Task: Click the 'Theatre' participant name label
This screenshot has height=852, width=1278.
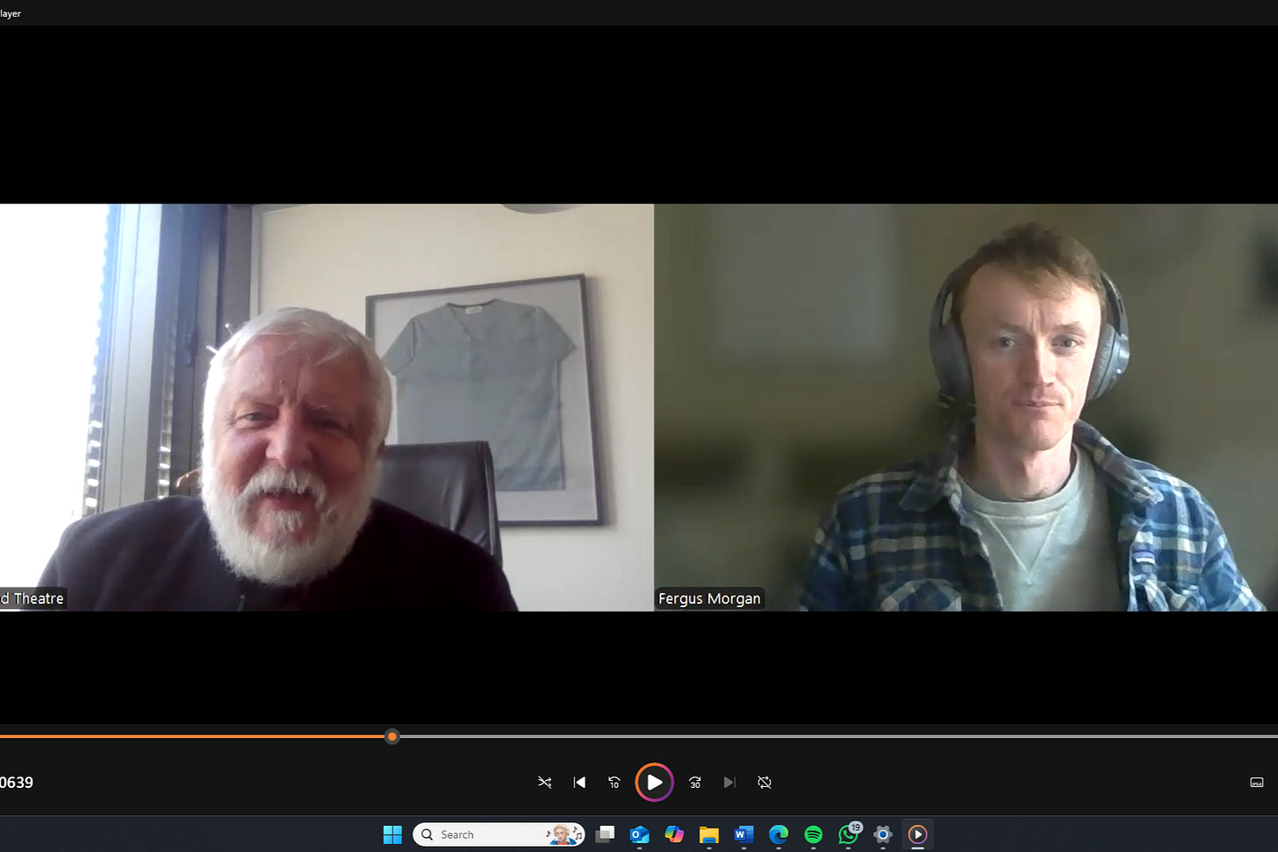Action: click(32, 598)
